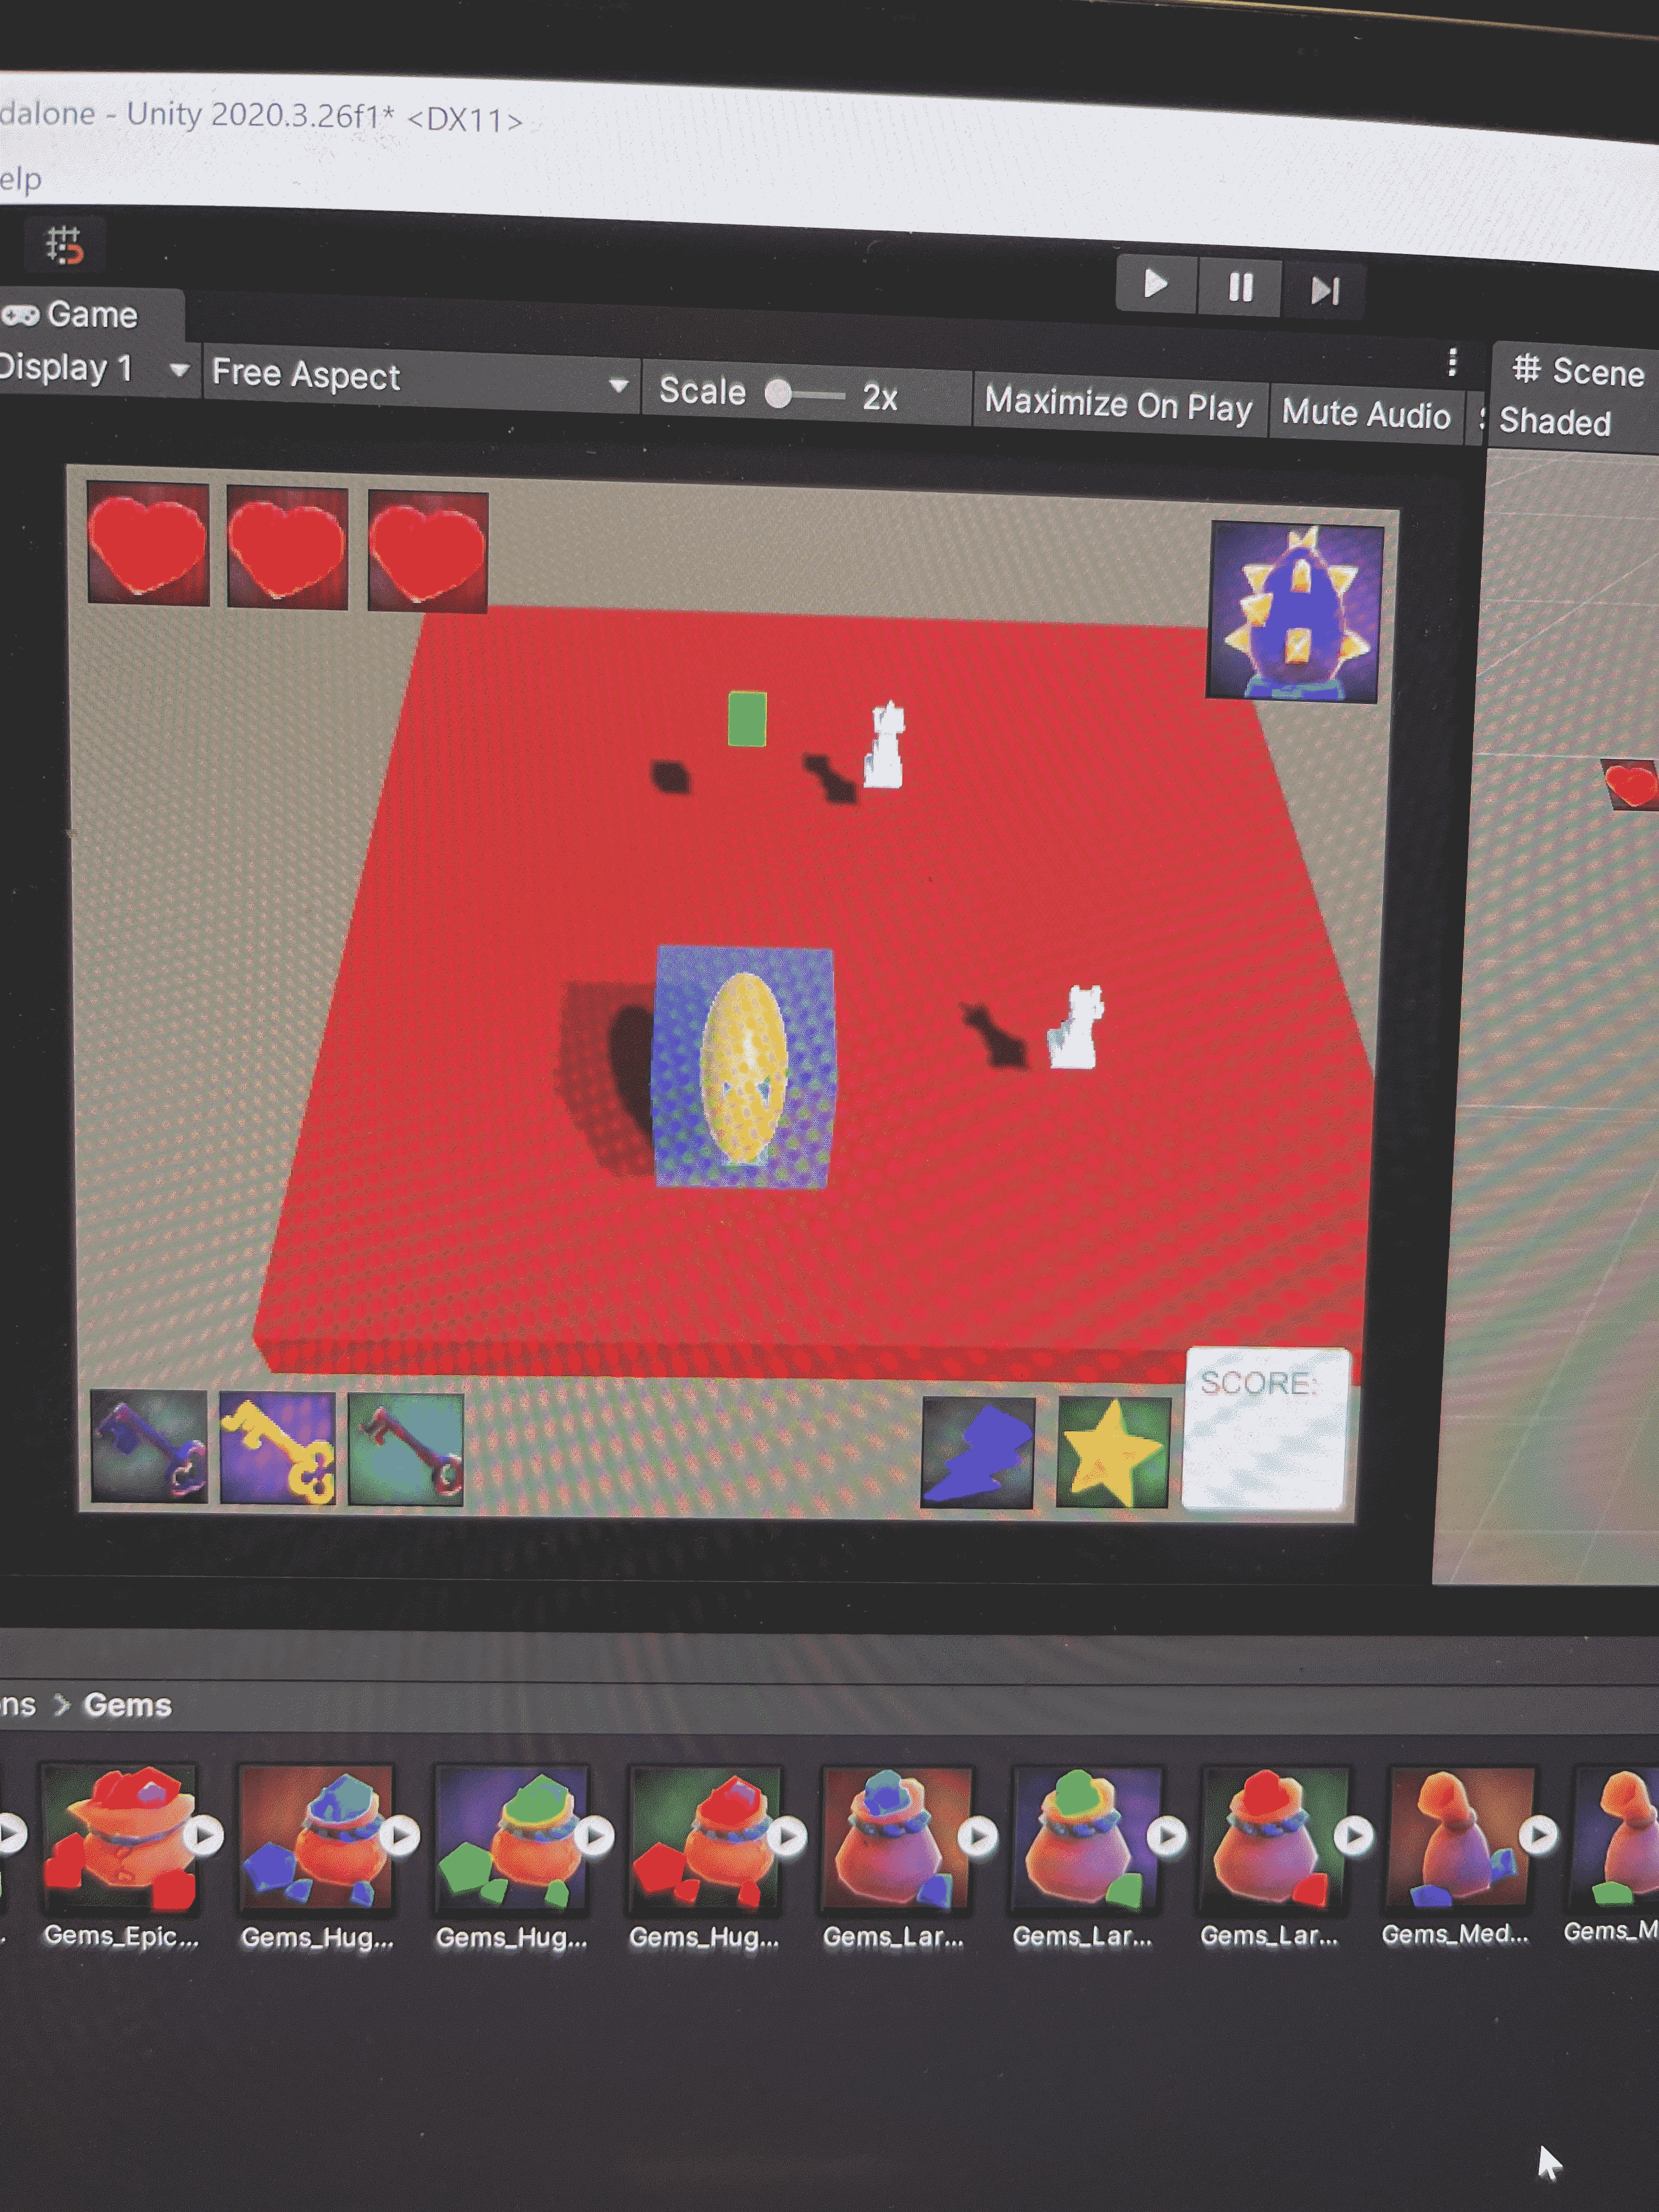1659x2212 pixels.
Task: Click the yellow star icon in game
Action: (1112, 1452)
